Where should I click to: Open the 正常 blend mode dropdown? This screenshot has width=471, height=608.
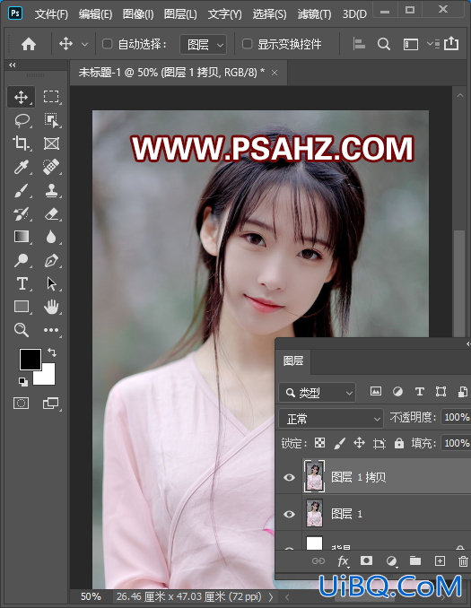331,418
